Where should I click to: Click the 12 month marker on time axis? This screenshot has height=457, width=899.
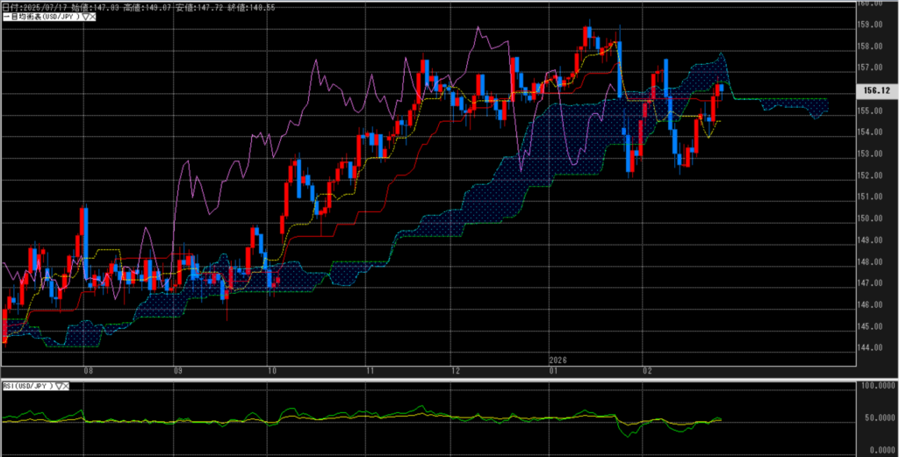pos(453,370)
